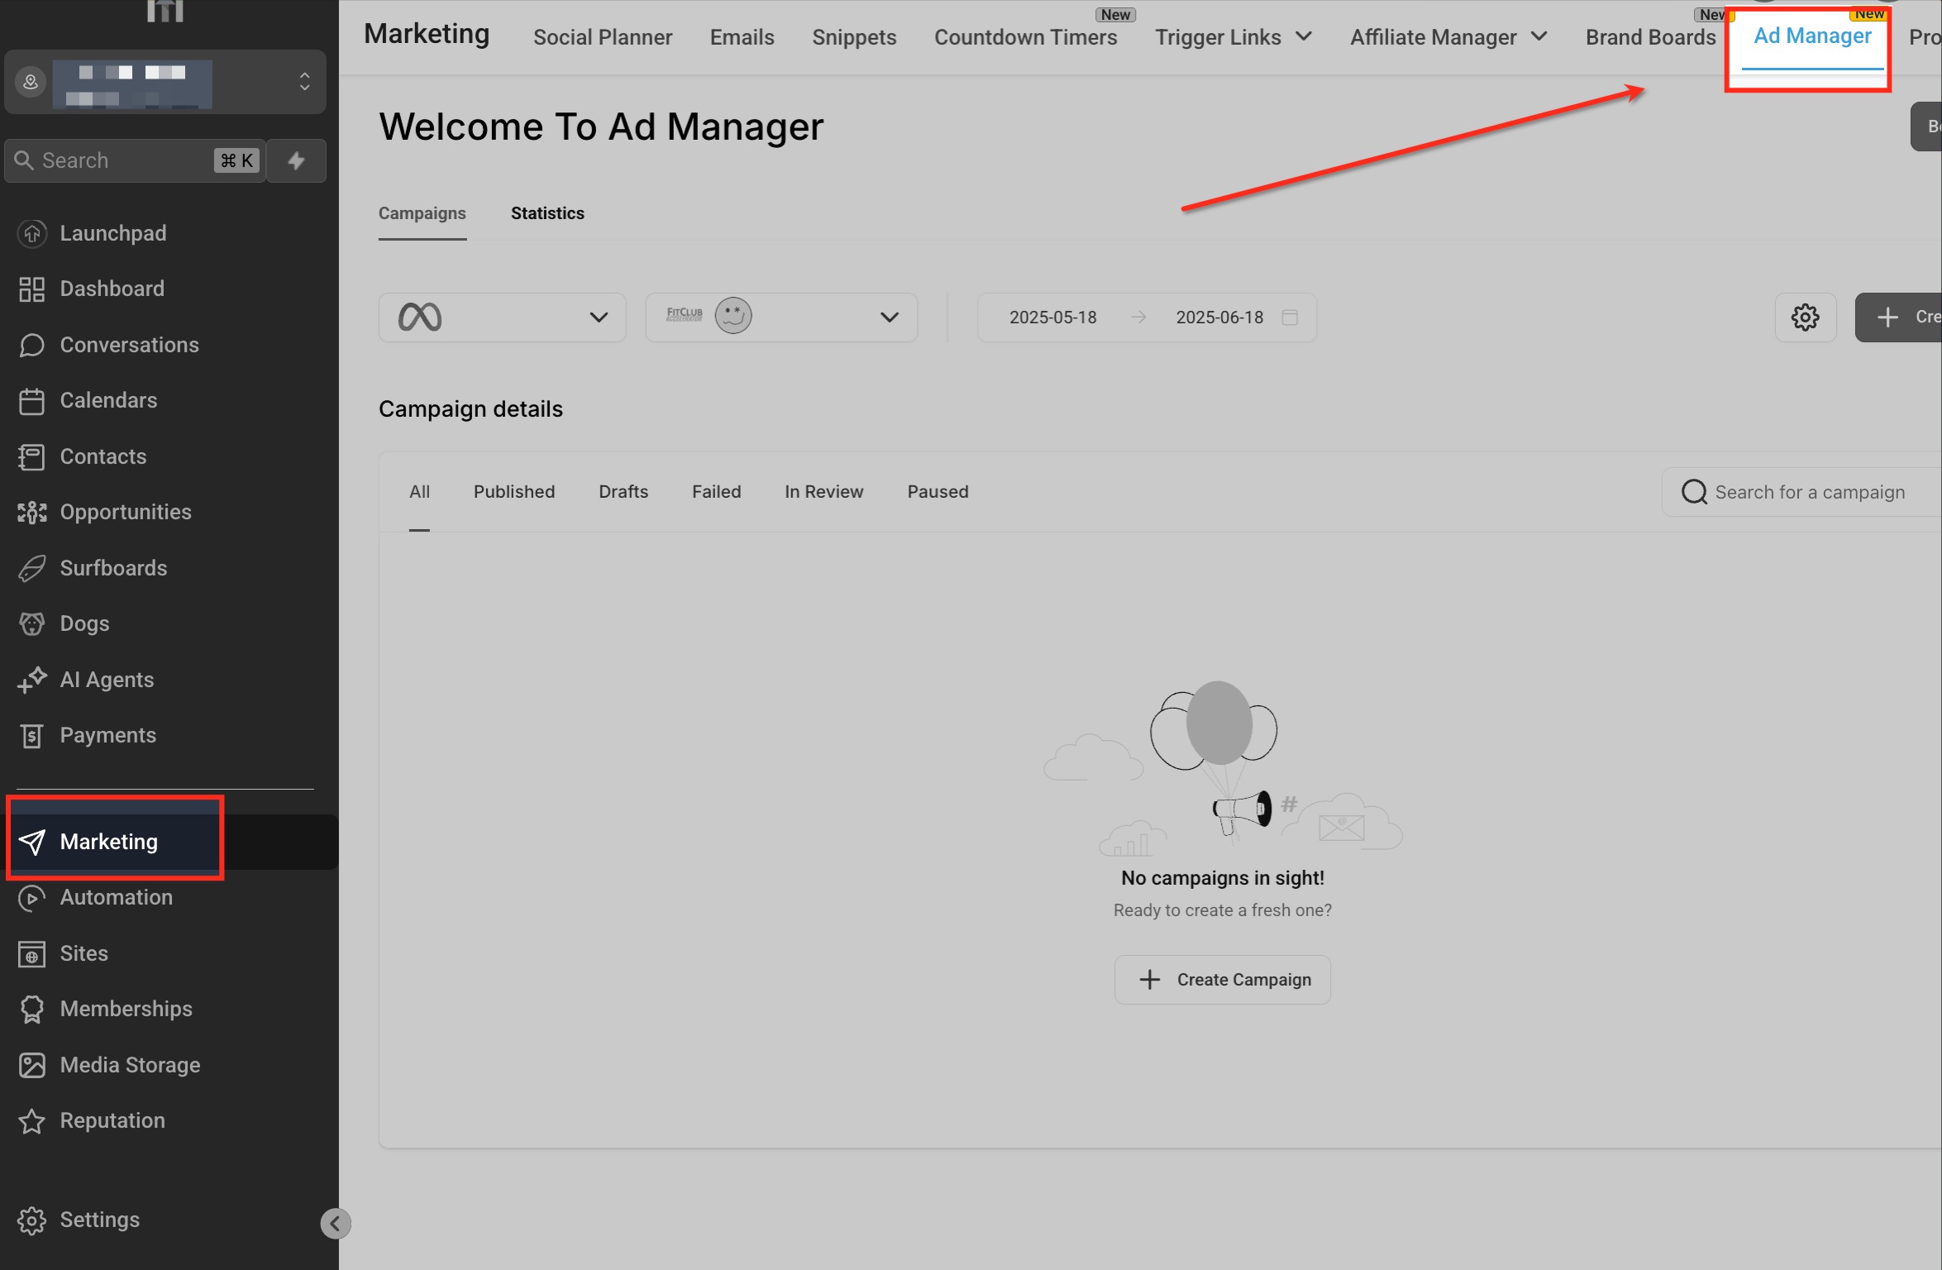Switch to the Statistics tab

[x=547, y=213]
